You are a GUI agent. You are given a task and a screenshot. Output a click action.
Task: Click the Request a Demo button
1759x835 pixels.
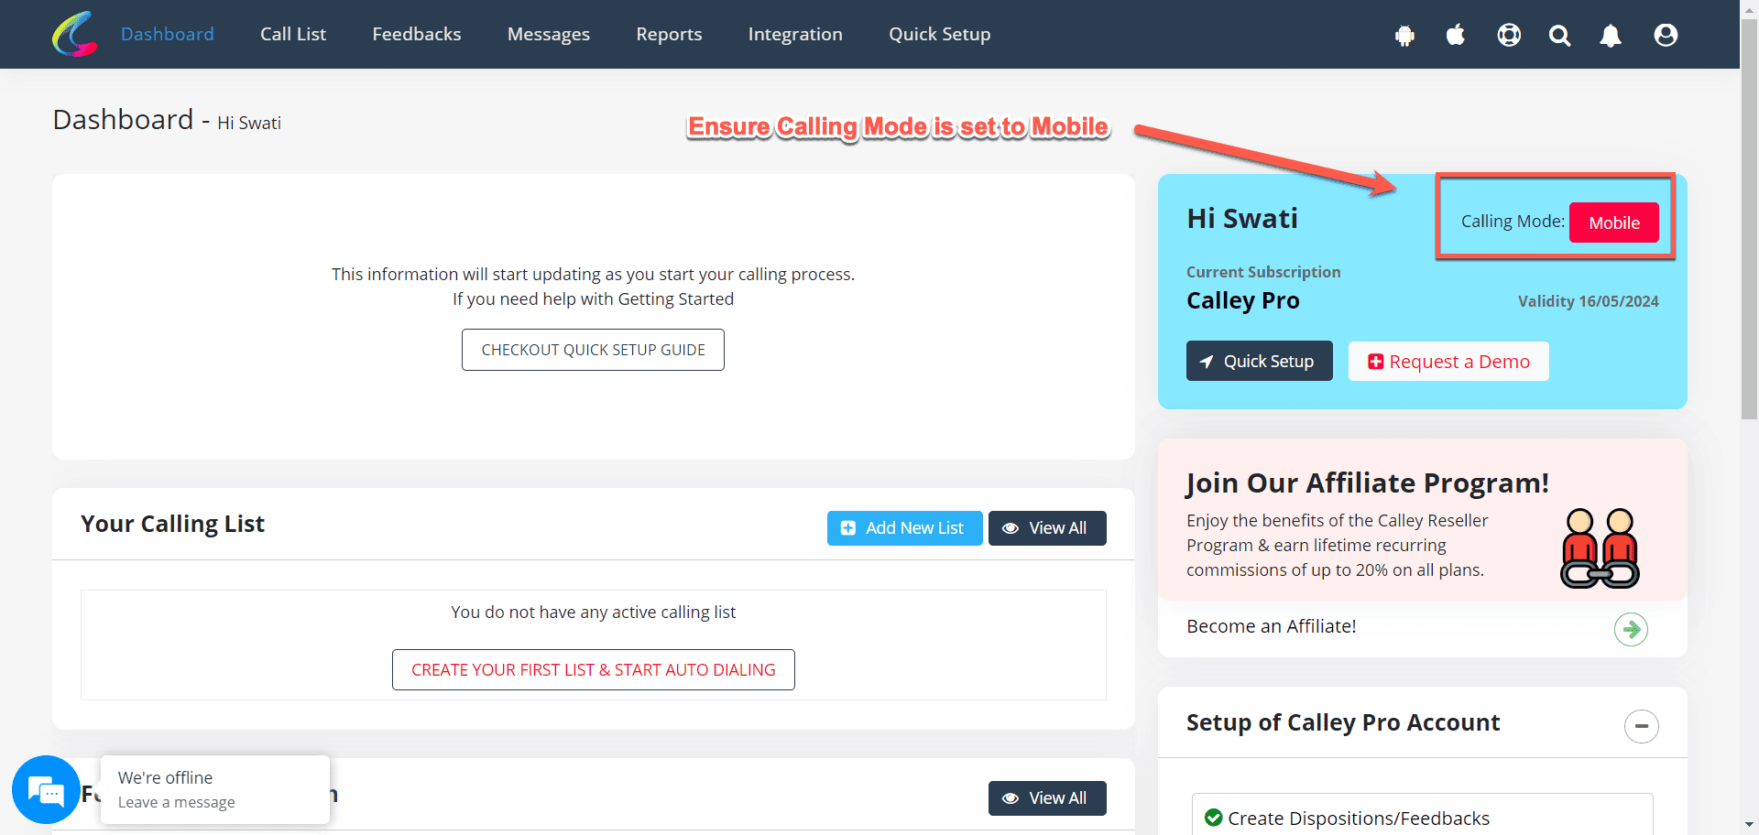[x=1448, y=362]
